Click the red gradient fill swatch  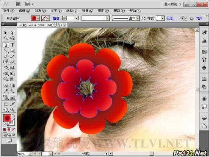(x=34, y=18)
